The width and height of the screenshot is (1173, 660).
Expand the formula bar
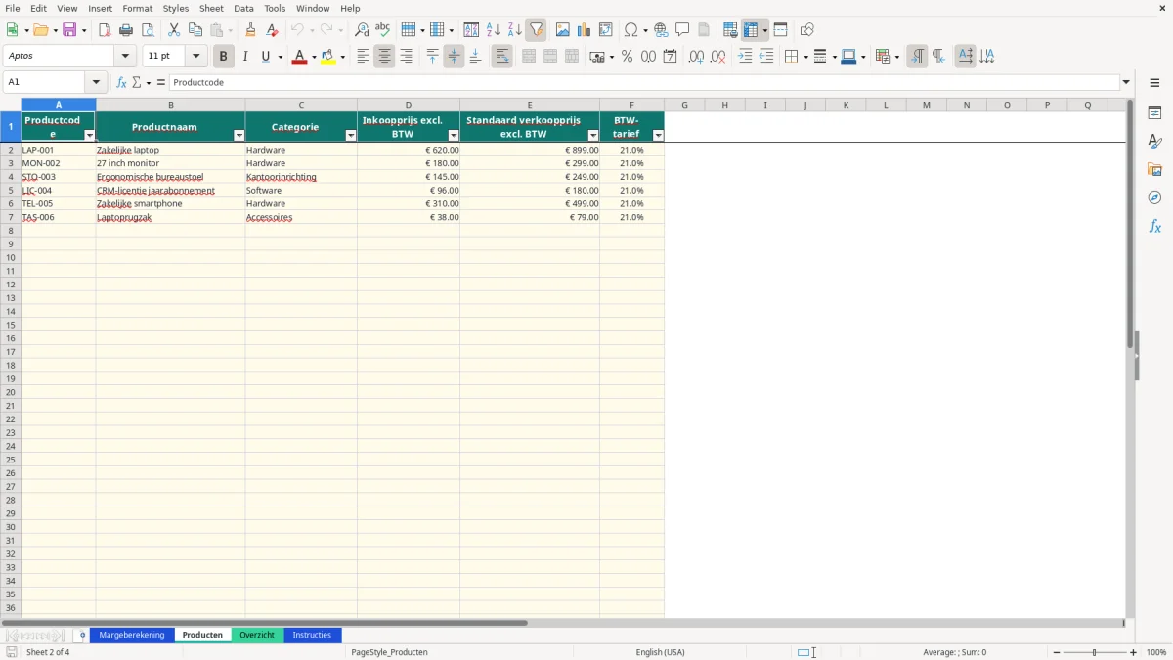1126,82
